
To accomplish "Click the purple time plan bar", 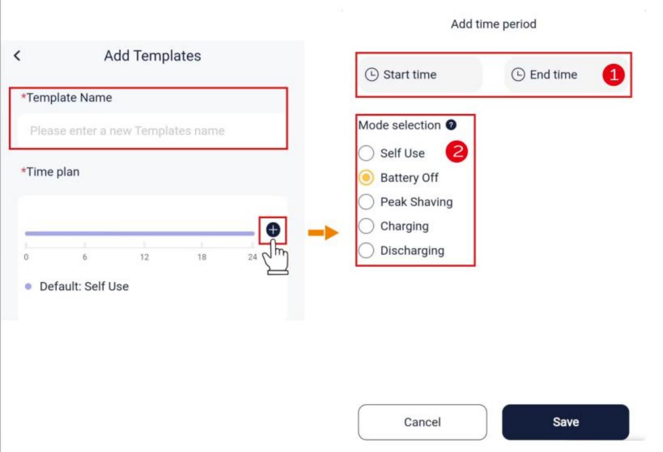I will coord(140,234).
